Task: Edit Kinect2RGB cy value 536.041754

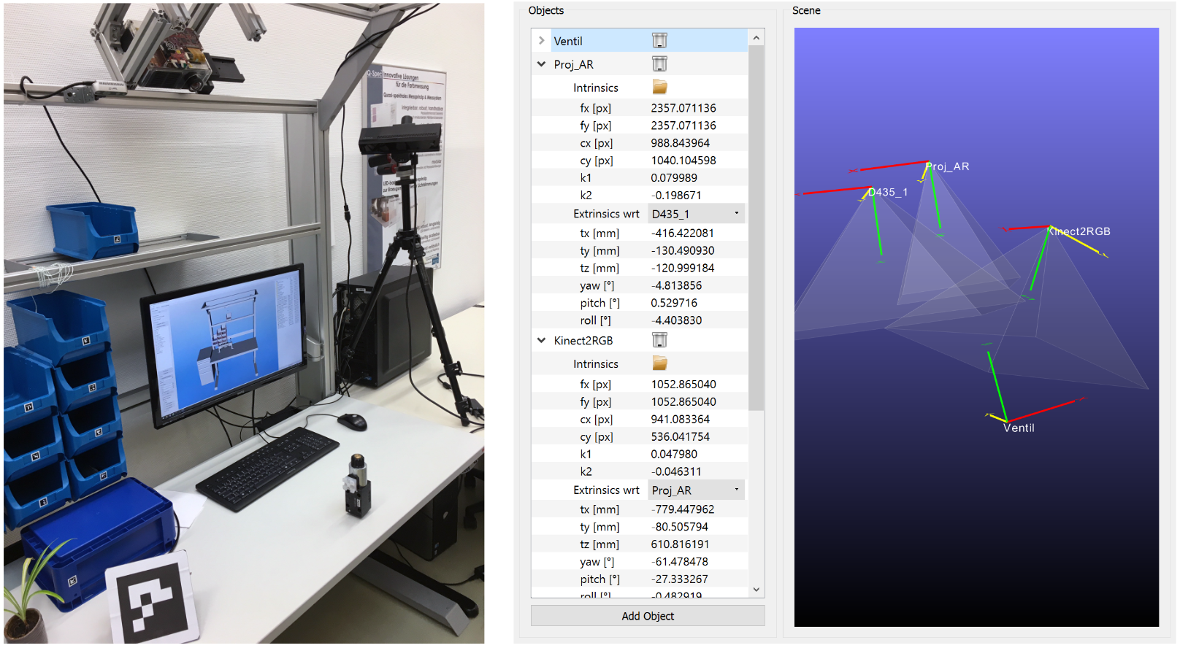Action: [x=681, y=437]
